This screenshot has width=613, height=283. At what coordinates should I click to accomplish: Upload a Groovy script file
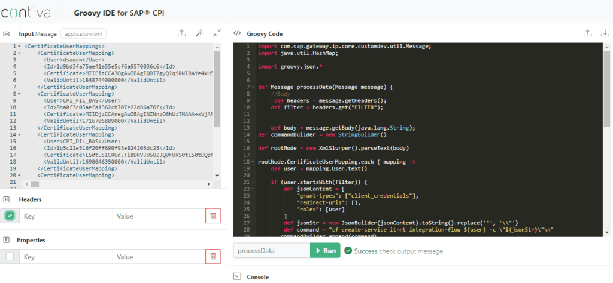click(587, 33)
